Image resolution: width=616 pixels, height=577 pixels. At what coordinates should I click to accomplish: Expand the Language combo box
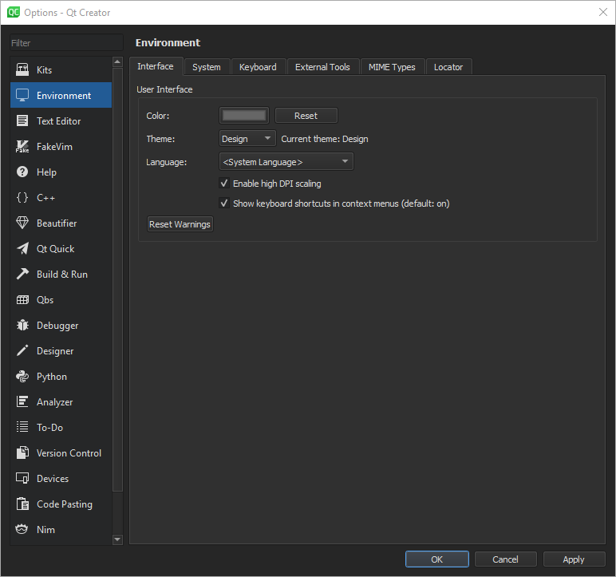(x=286, y=162)
